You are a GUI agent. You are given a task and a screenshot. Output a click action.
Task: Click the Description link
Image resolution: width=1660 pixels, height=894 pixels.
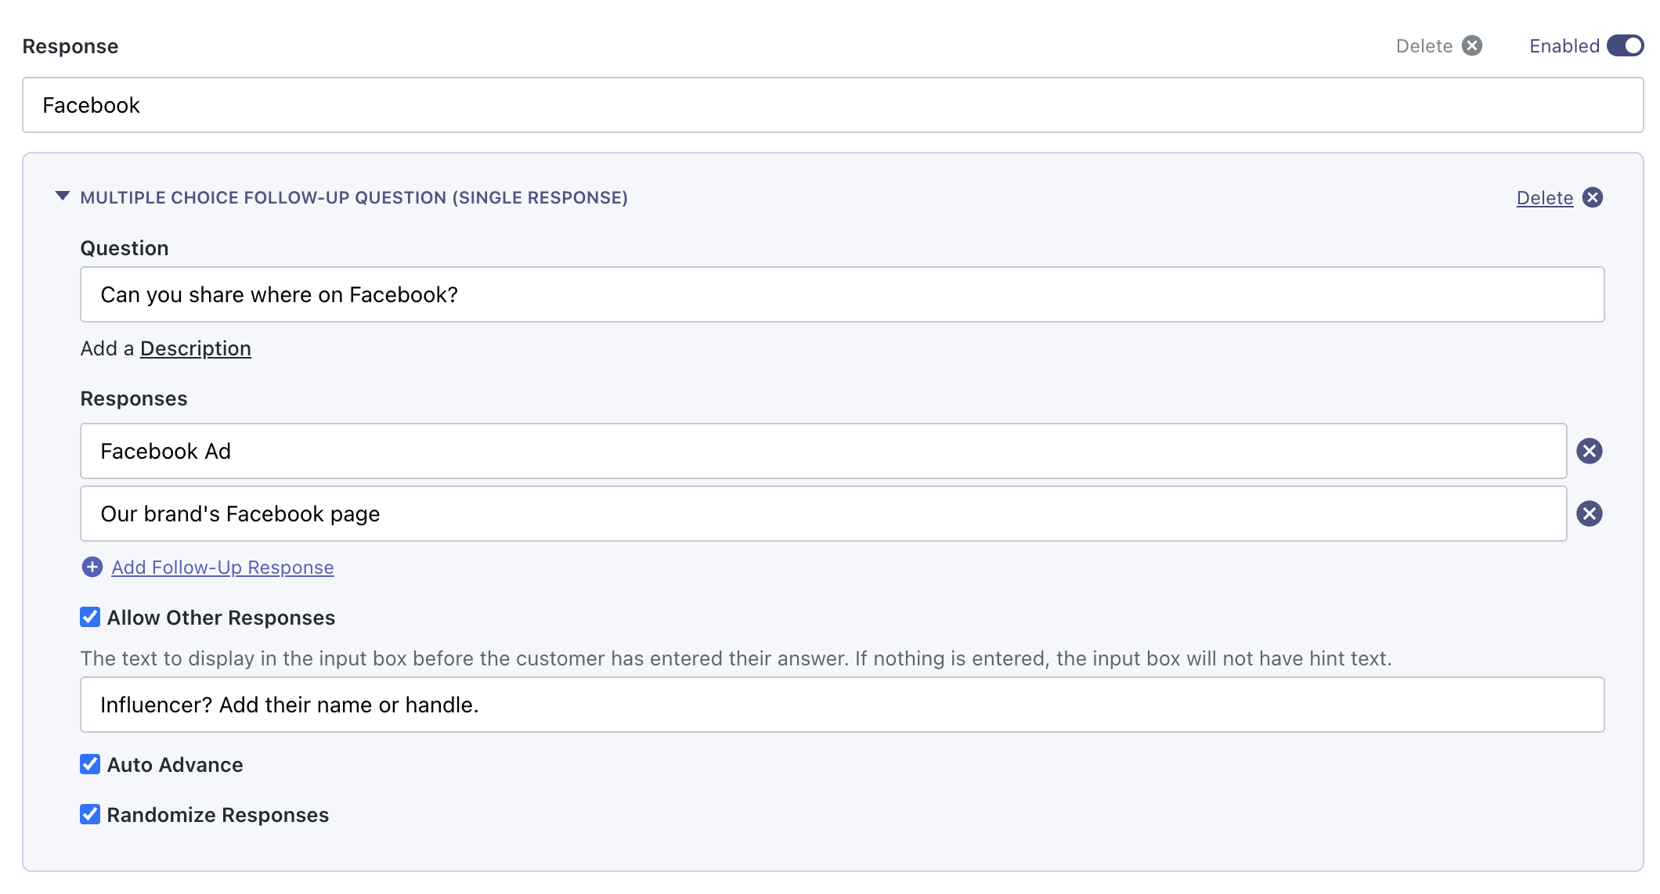tap(196, 348)
